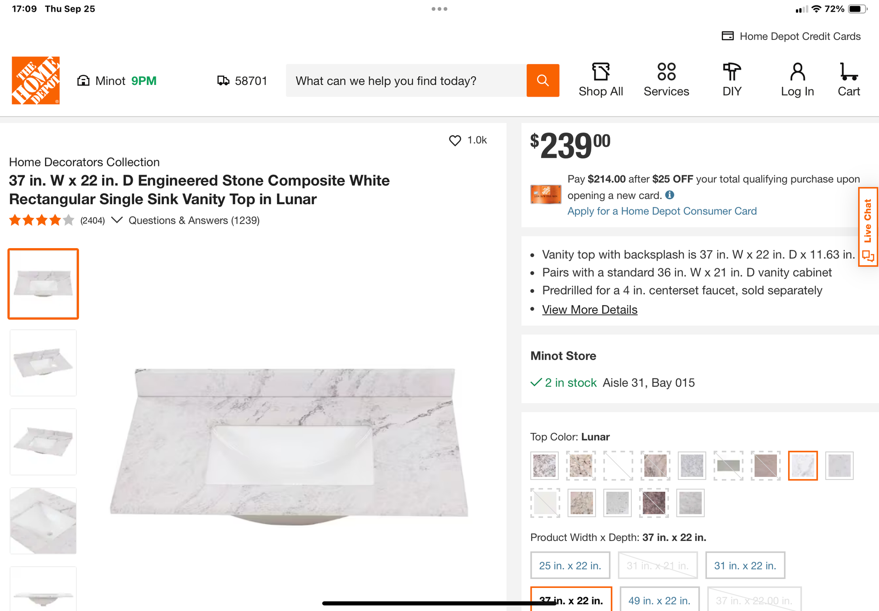Choose the 49 in. x 22 in. size
This screenshot has height=611, width=879.
[659, 600]
